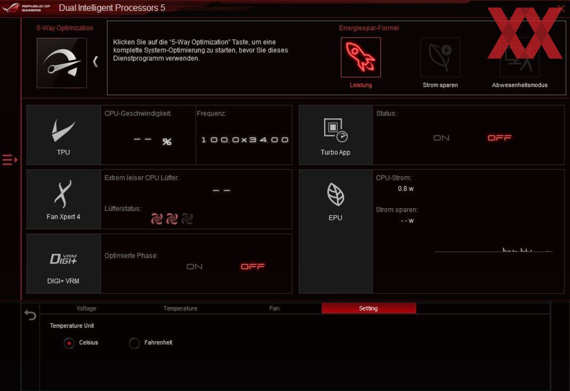
Task: Collapse the info panel with left chevron
Action: pyautogui.click(x=96, y=62)
